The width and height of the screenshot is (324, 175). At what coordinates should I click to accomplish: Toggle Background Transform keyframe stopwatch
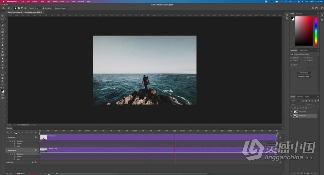pos(15,154)
